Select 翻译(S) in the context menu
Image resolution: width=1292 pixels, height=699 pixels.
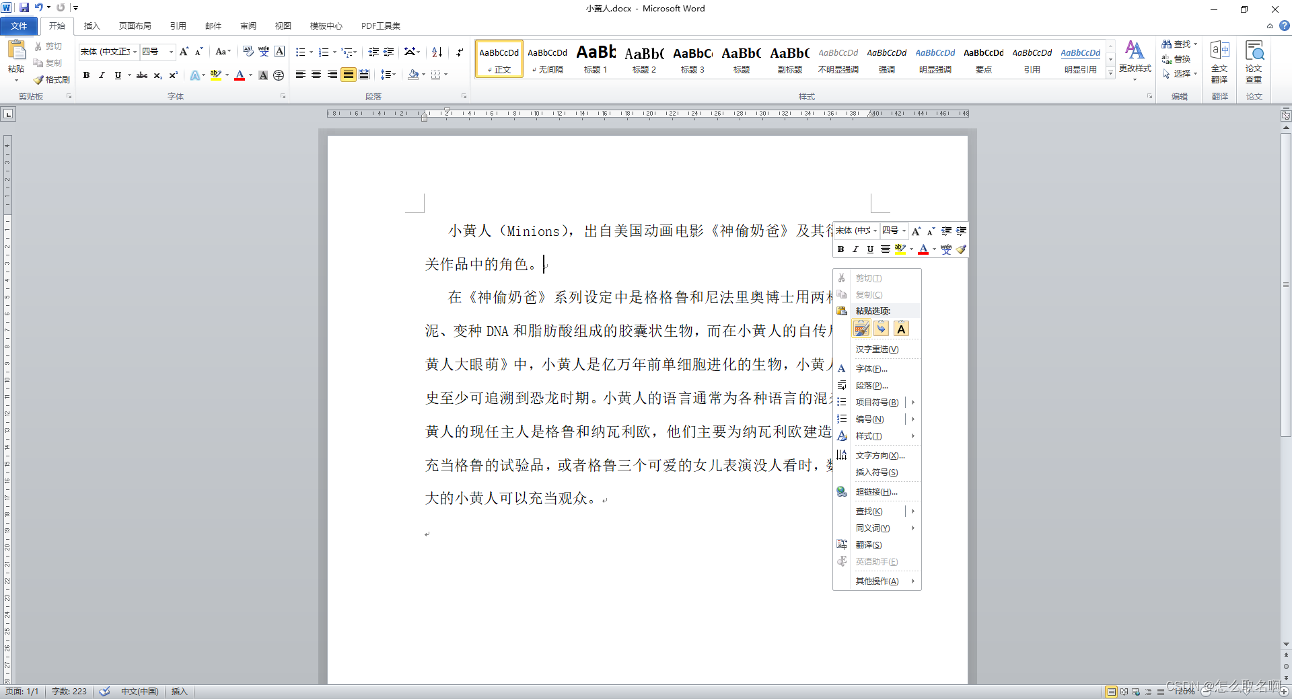tap(877, 545)
